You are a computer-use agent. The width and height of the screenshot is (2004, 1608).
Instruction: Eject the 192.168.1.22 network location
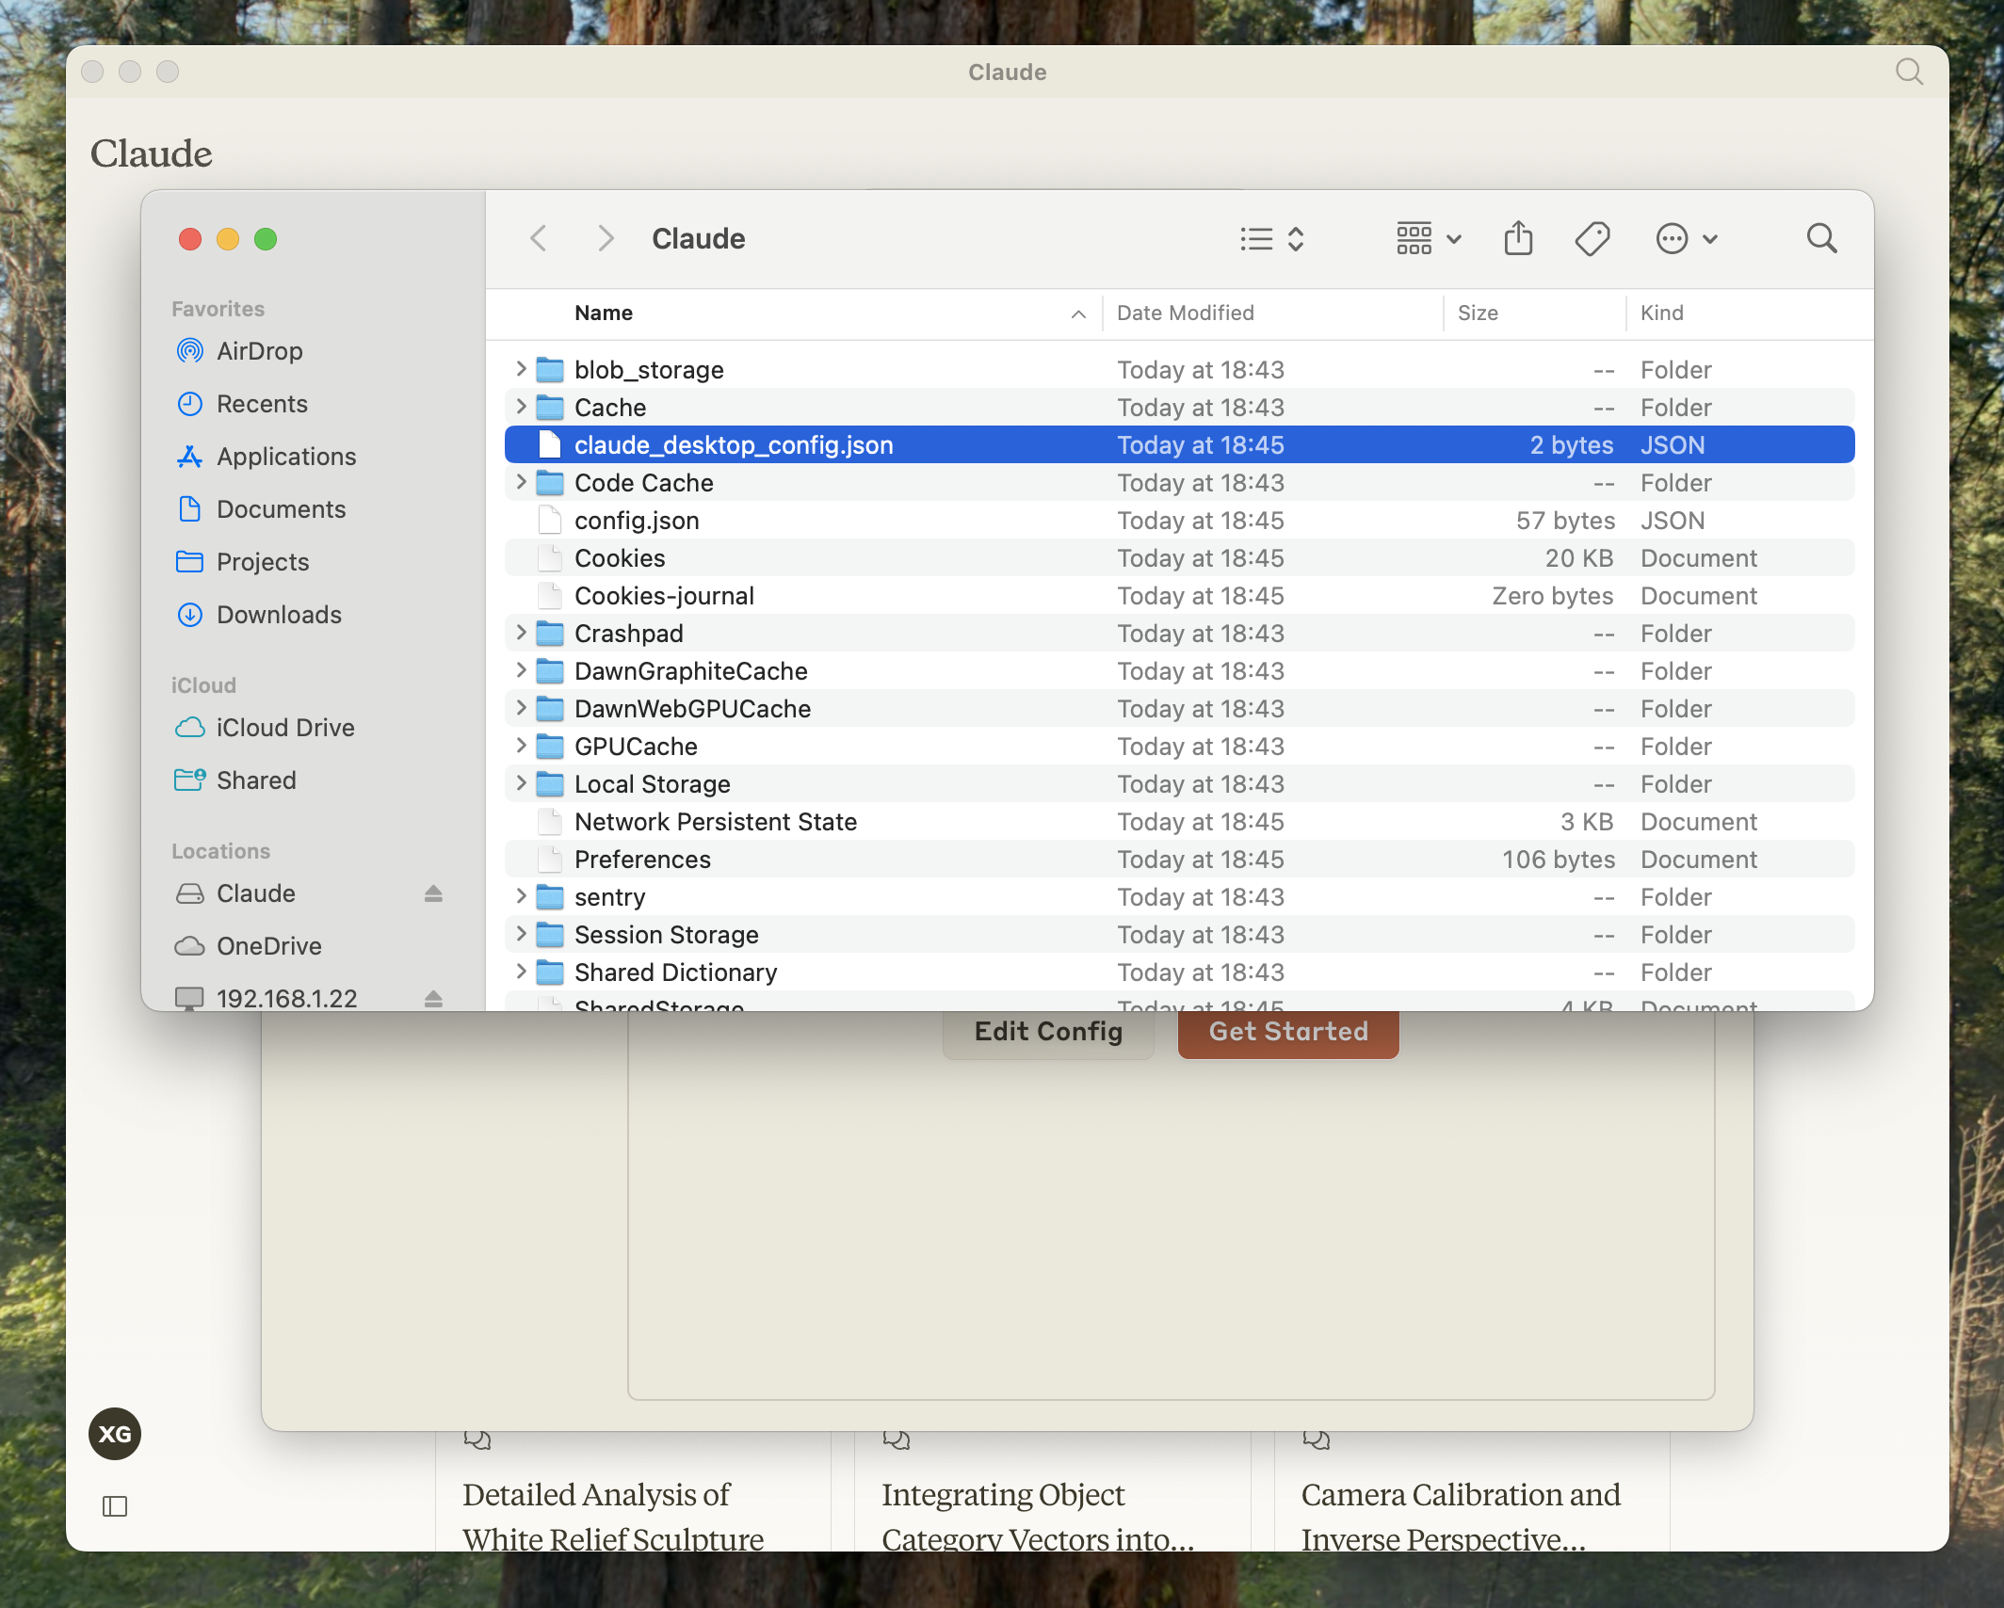click(x=433, y=998)
